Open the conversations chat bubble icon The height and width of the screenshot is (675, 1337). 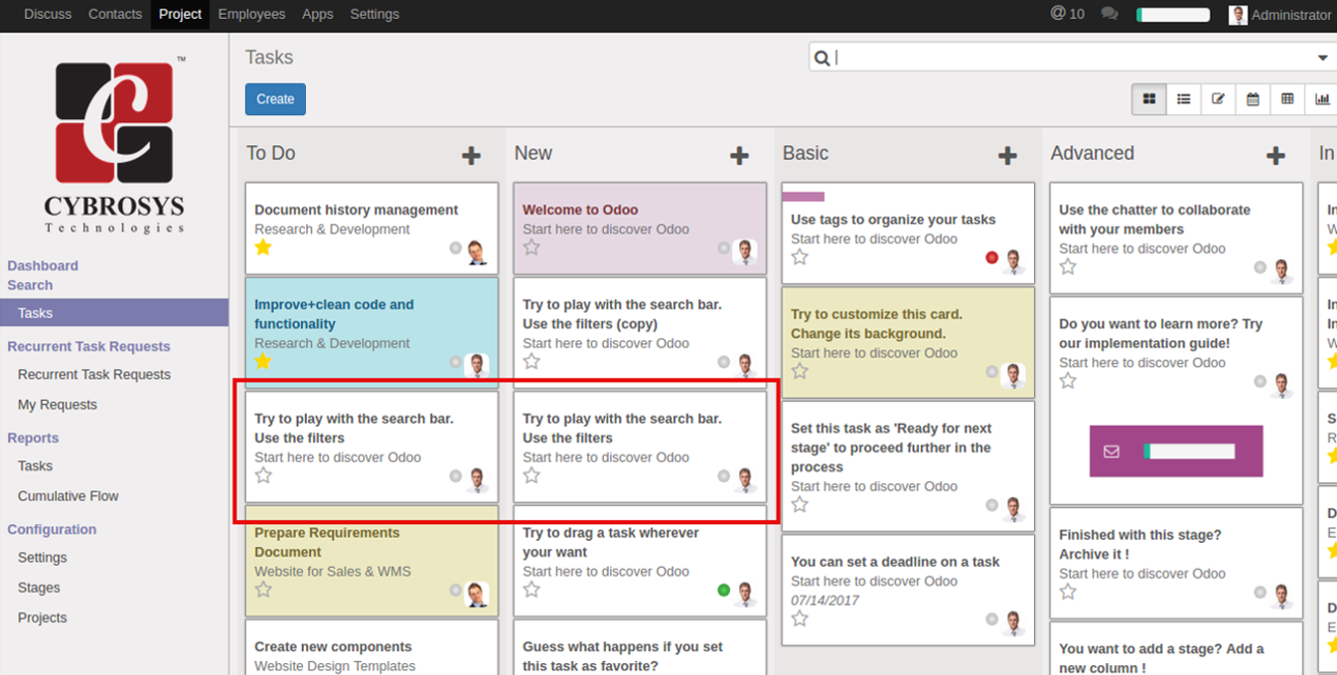pyautogui.click(x=1110, y=14)
